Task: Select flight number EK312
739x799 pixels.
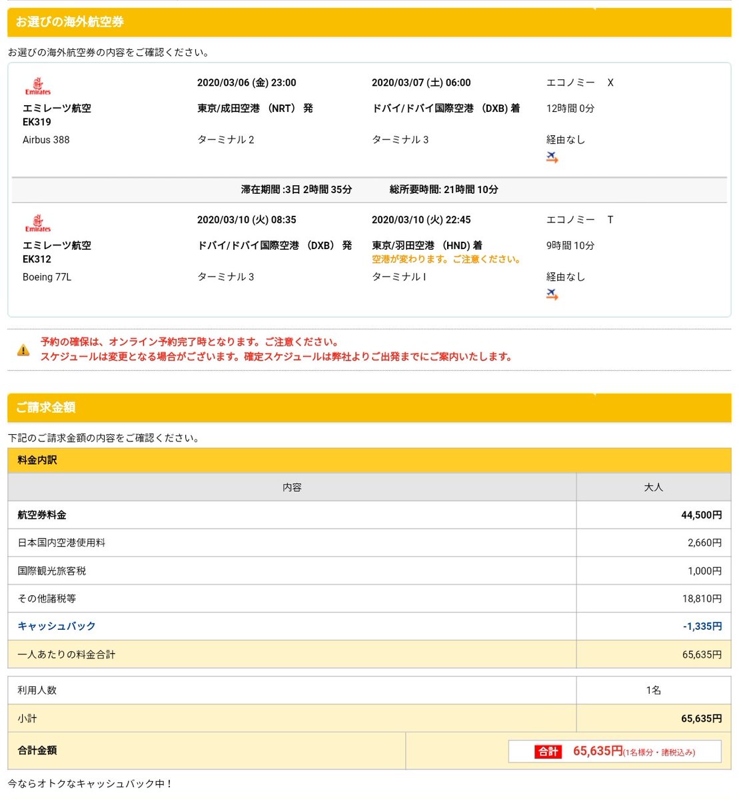Action: point(37,259)
